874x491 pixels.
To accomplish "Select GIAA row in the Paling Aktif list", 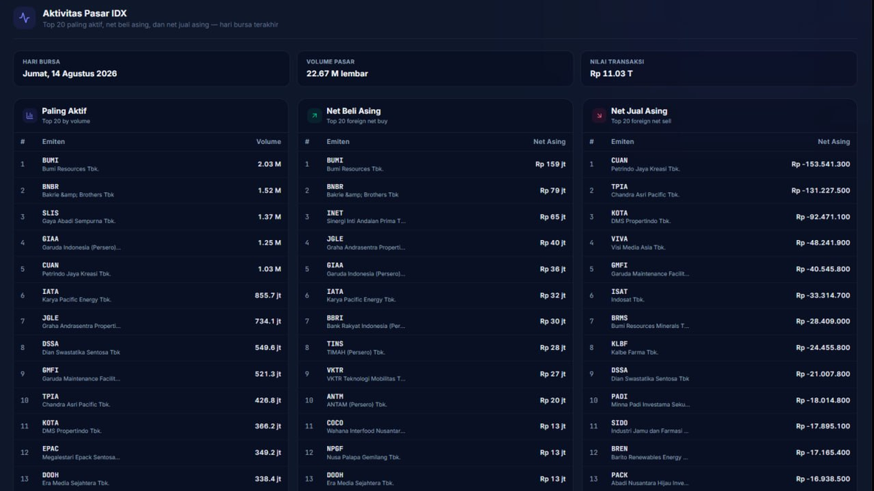I will pyautogui.click(x=151, y=243).
